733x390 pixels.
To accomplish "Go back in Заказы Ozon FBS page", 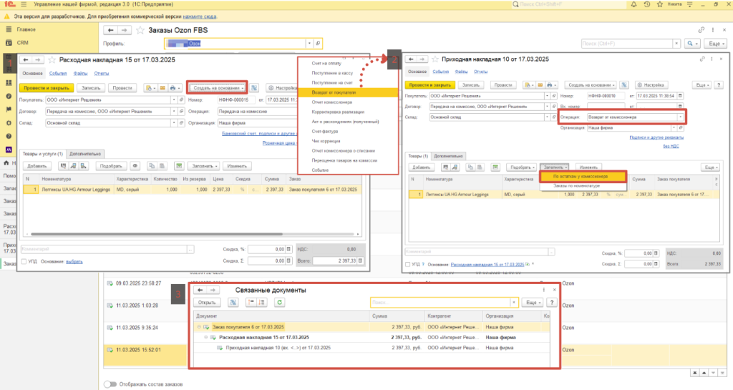I will tap(111, 30).
